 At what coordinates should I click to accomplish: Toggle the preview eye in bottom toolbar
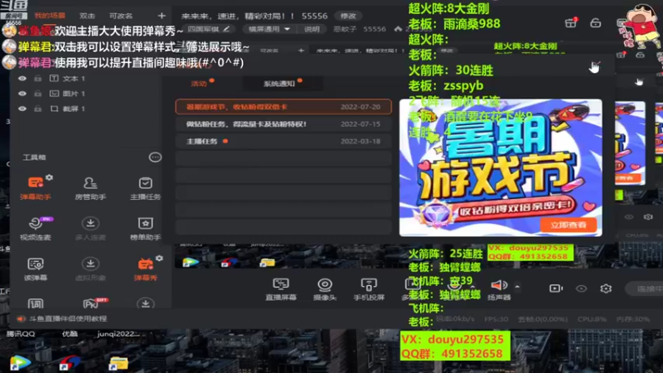coord(582,288)
